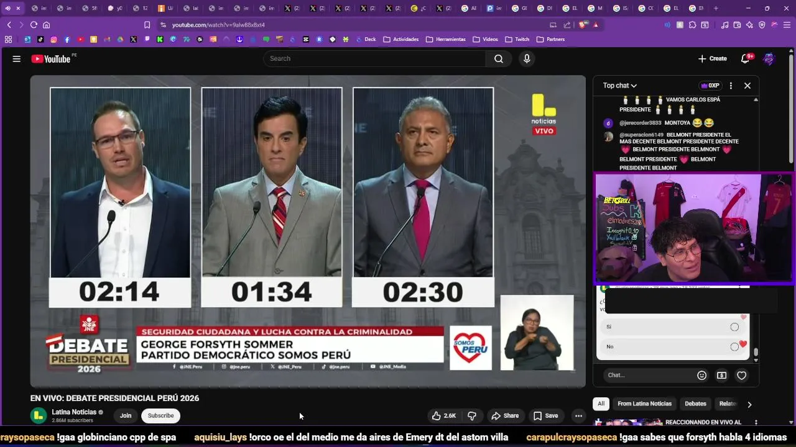This screenshot has height=447, width=796.
Task: Open Kick bookmark icon
Action: (160, 39)
